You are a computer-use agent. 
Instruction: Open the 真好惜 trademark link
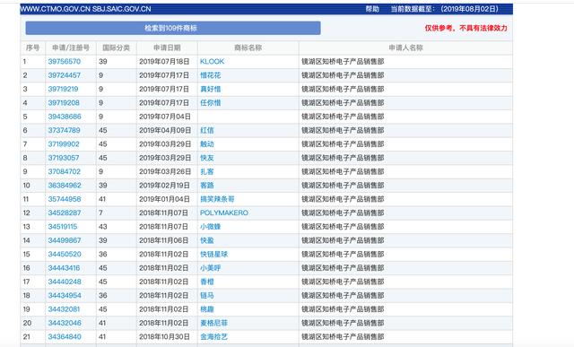211,89
